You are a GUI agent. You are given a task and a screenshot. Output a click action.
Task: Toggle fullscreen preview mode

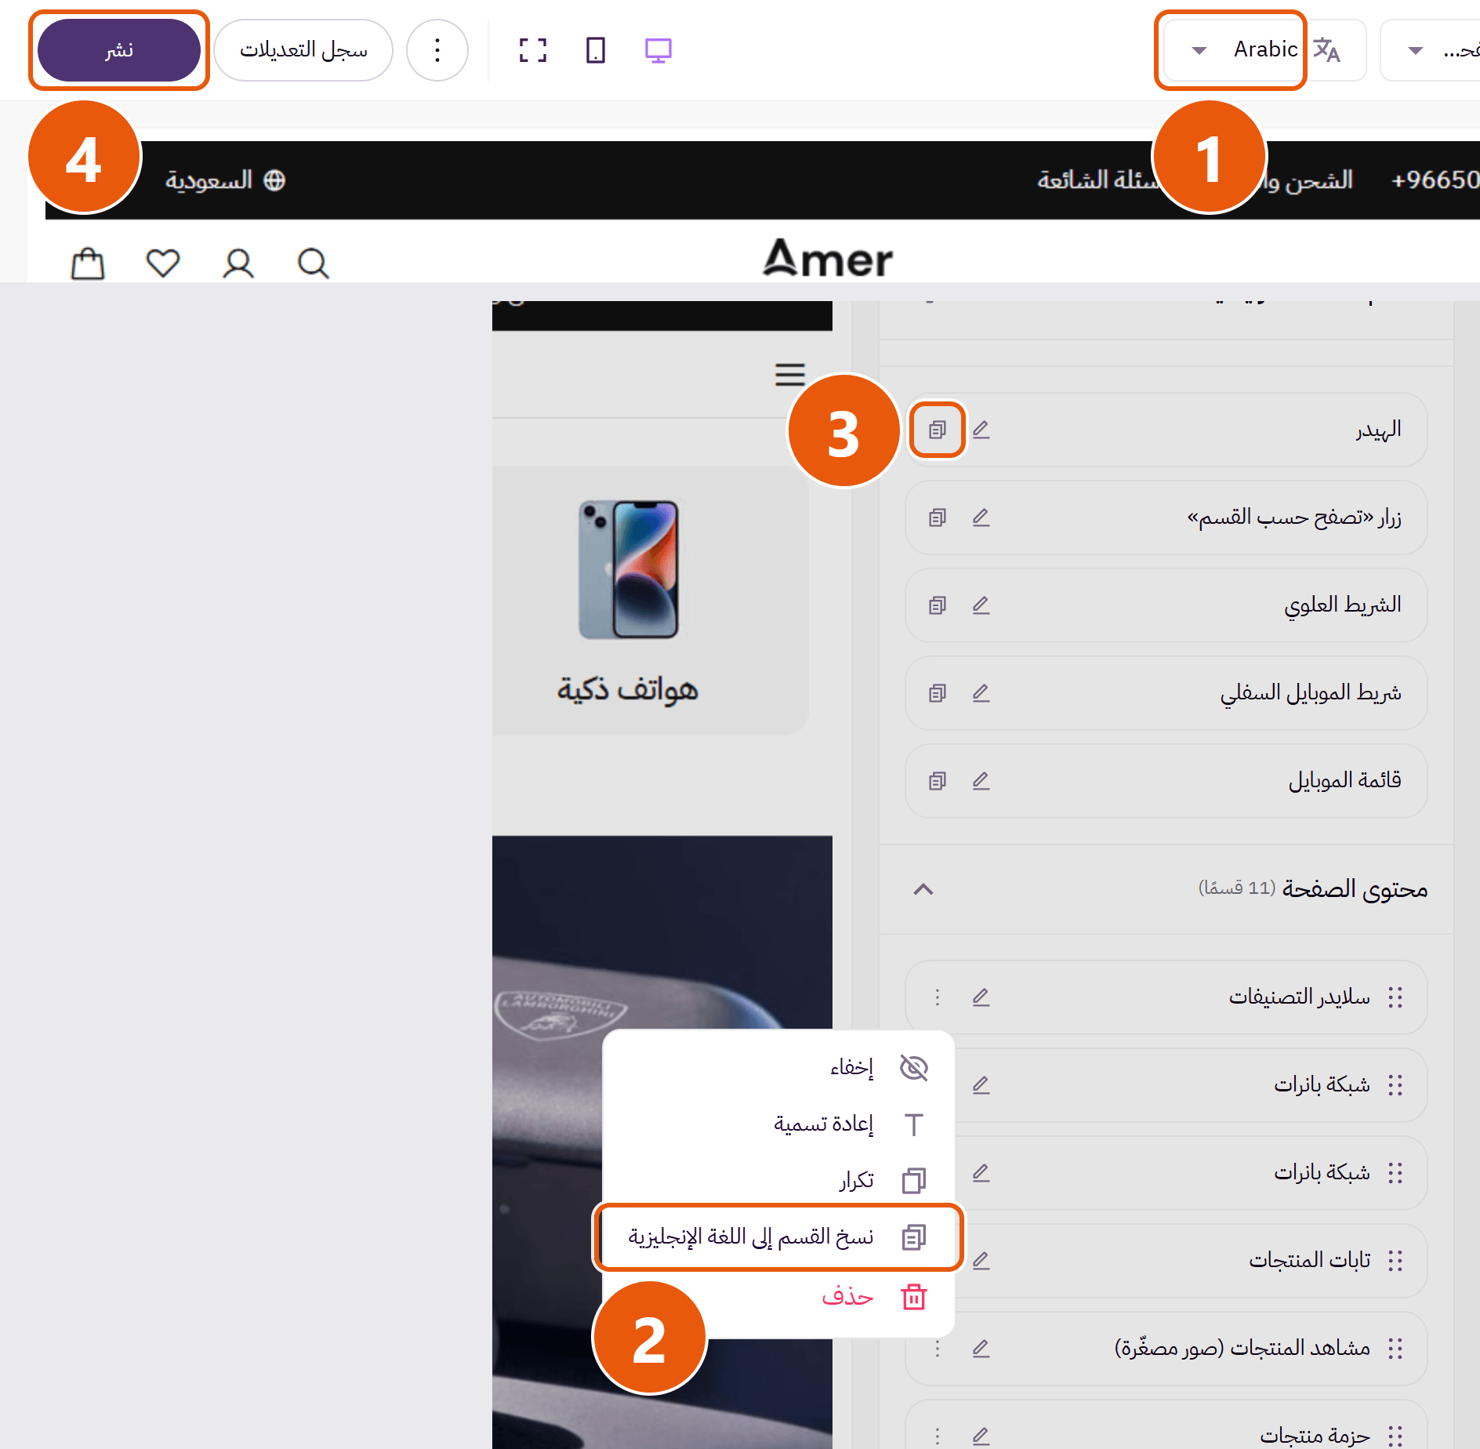533,50
